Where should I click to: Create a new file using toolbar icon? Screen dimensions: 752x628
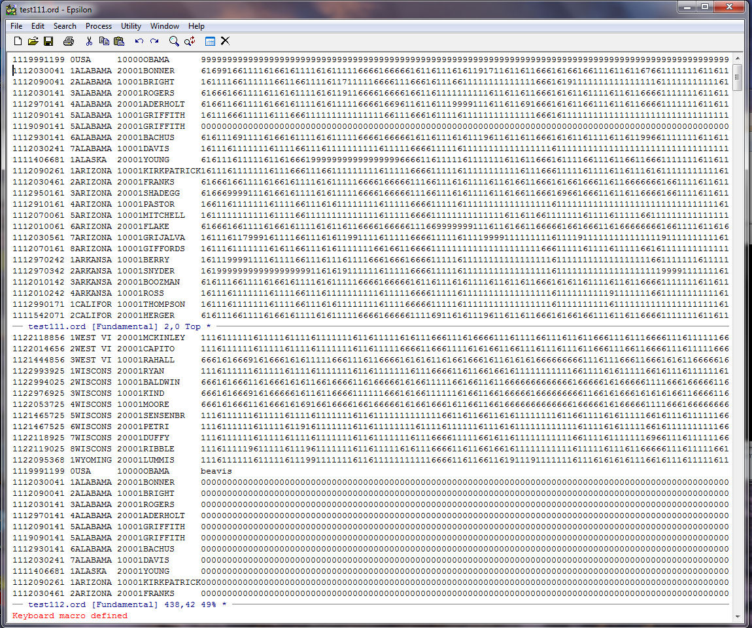pyautogui.click(x=18, y=41)
